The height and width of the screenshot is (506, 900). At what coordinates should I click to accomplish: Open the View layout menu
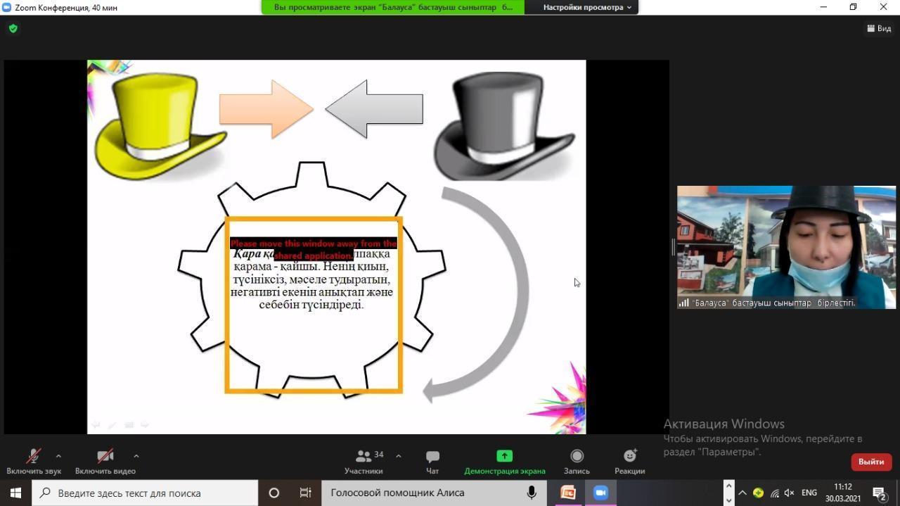879,29
